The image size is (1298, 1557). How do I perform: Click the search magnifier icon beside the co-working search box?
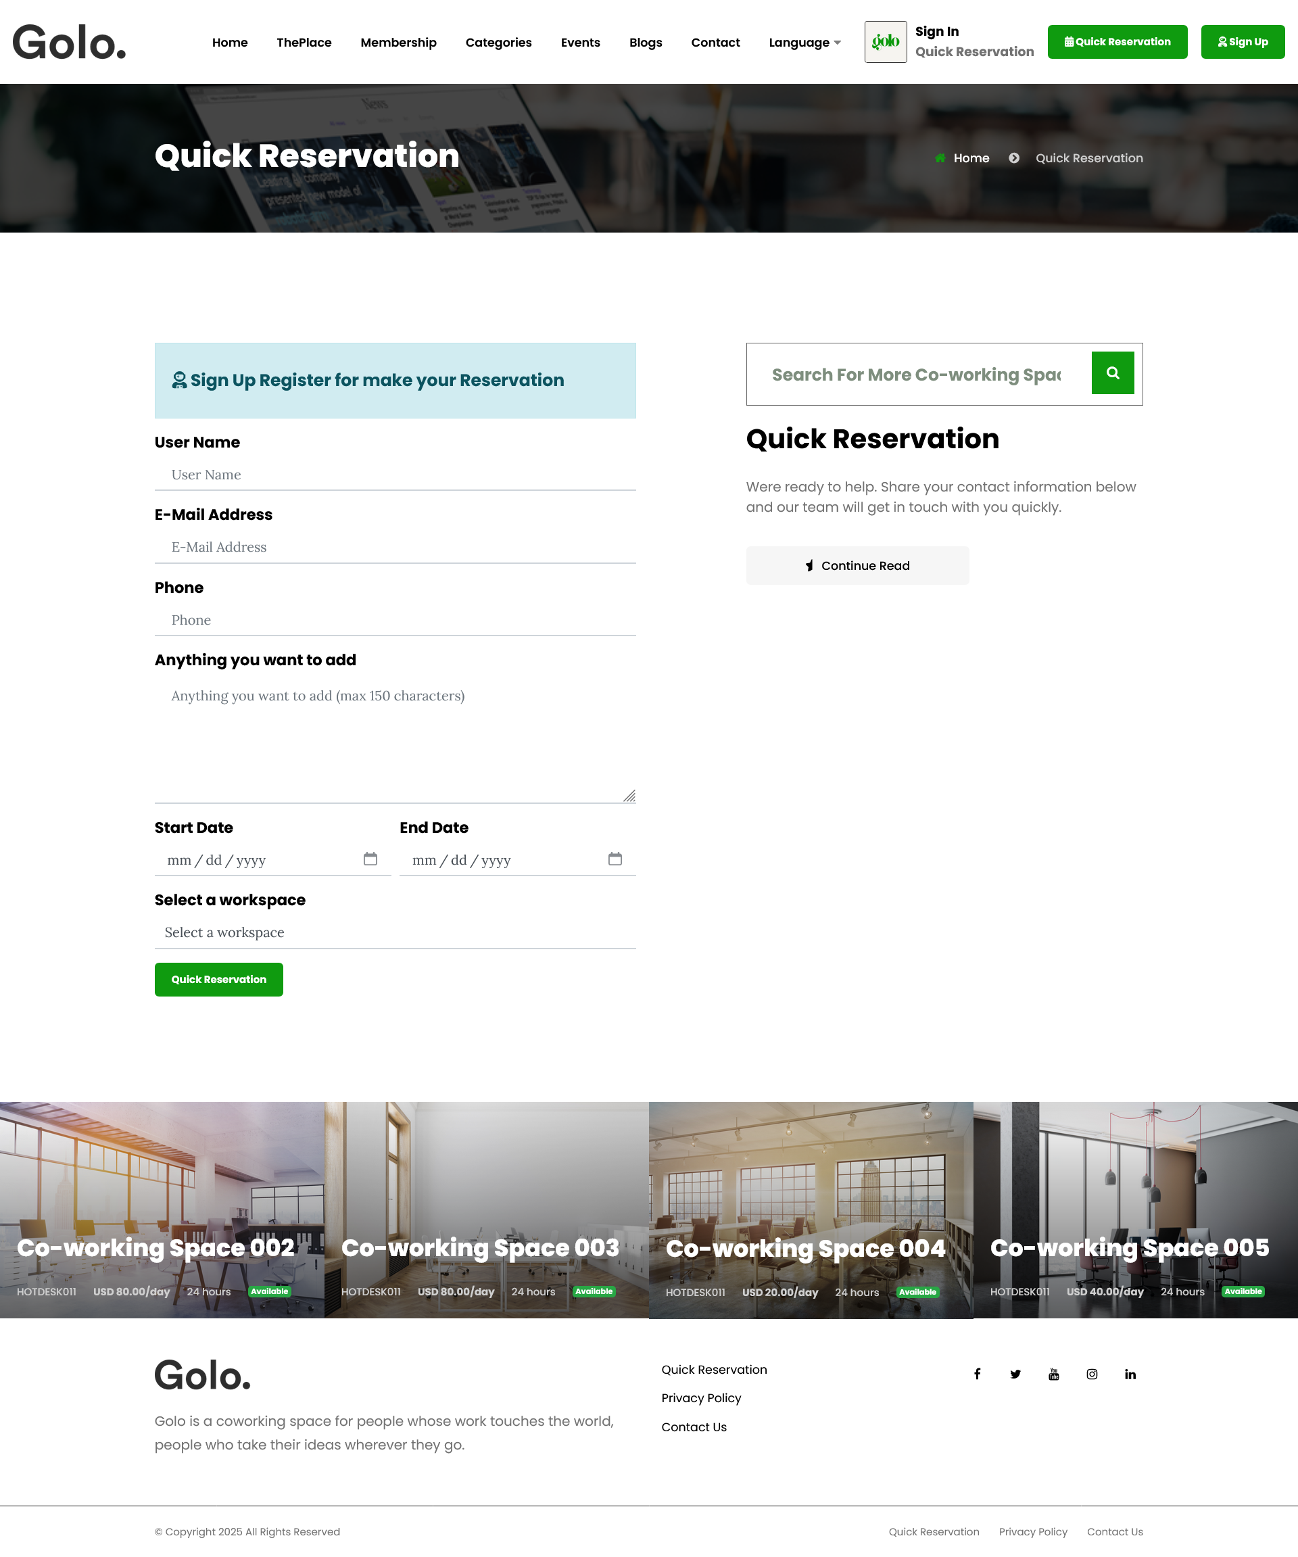[x=1112, y=373]
